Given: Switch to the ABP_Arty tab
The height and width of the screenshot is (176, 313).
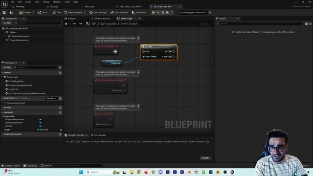Looking at the screenshot, I should pos(89,6).
